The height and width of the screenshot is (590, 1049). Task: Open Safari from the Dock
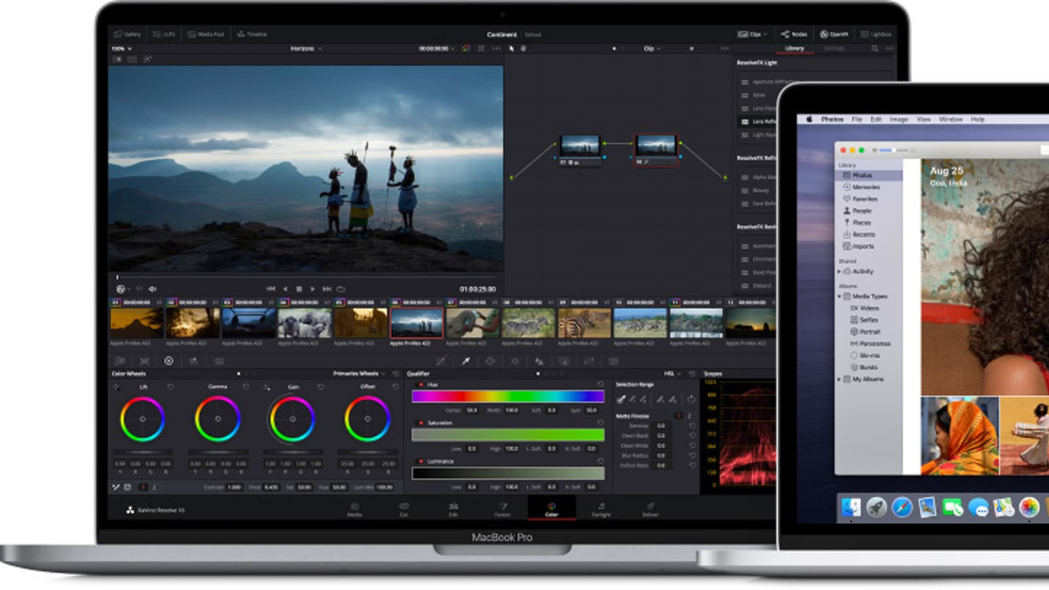[x=901, y=507]
